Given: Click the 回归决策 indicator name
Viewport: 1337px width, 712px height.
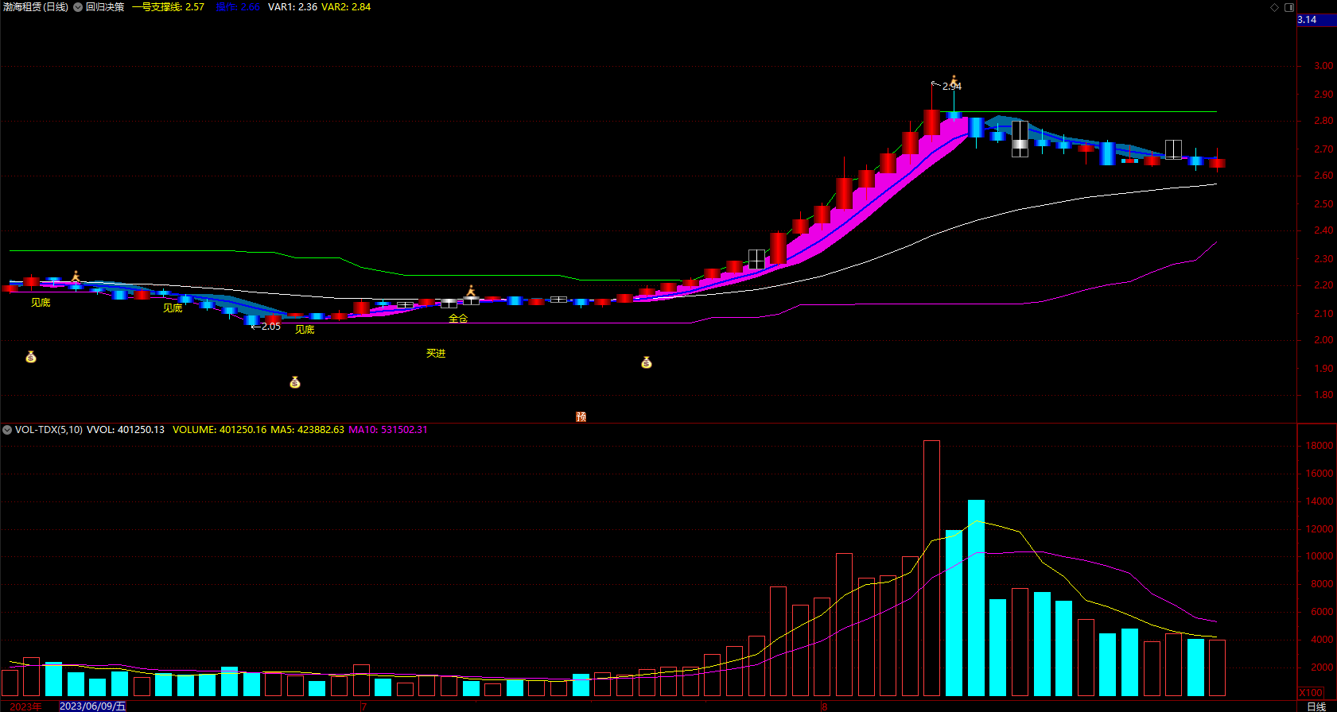Looking at the screenshot, I should [105, 7].
